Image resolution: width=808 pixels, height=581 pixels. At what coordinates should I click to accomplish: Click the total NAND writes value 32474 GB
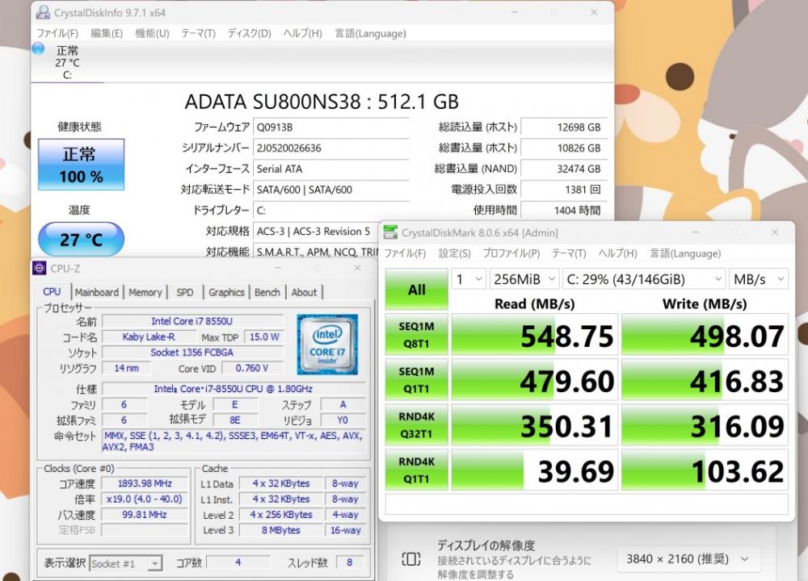point(564,169)
